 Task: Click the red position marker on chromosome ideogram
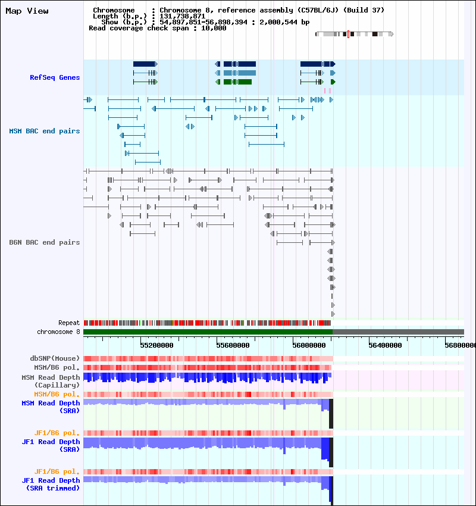(348, 34)
